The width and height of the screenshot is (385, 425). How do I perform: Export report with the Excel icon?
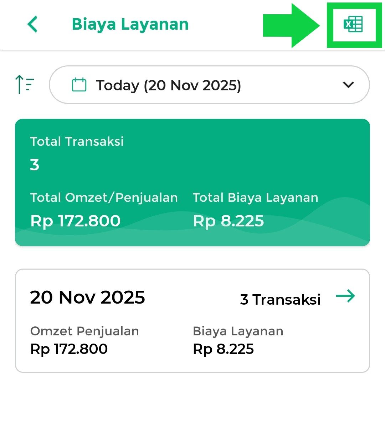(x=353, y=25)
